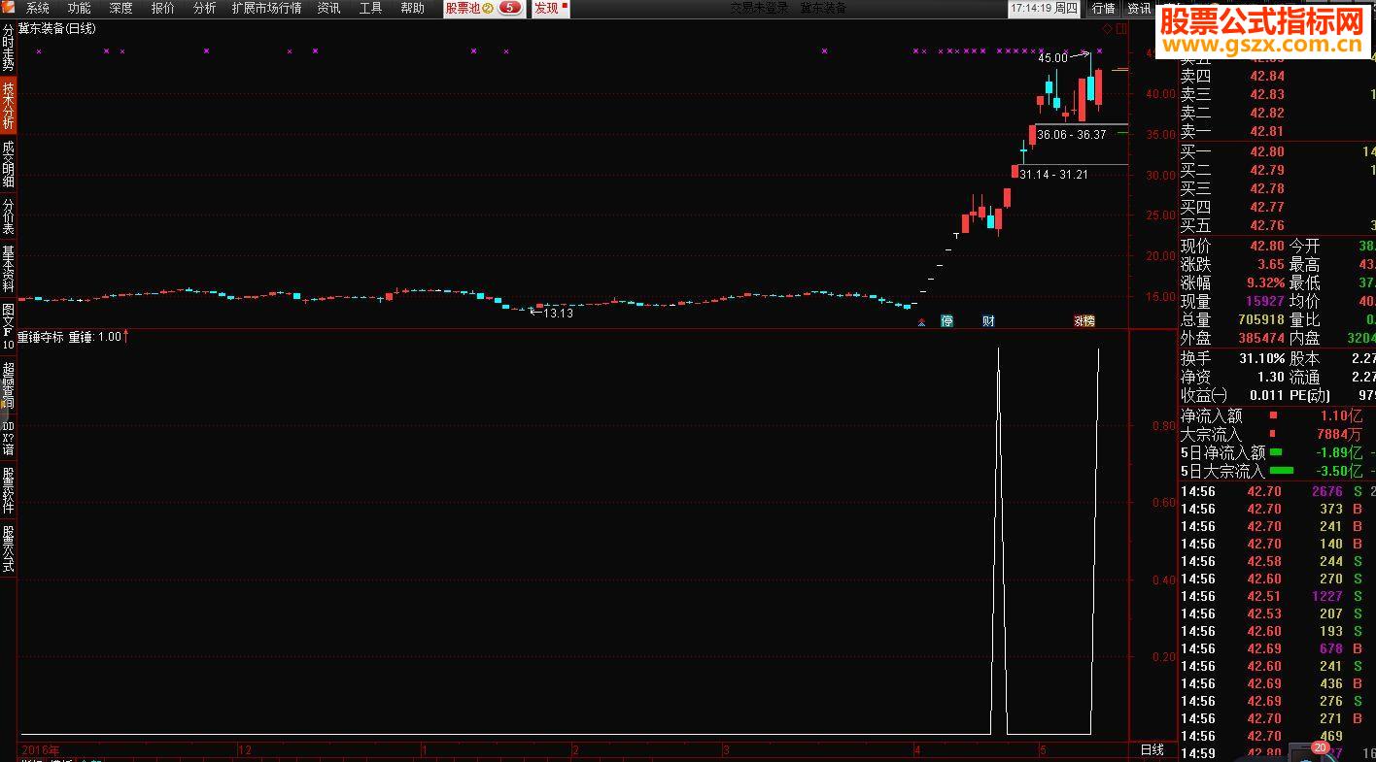Click the 45.00 high price label
1376x762 pixels.
click(1052, 58)
